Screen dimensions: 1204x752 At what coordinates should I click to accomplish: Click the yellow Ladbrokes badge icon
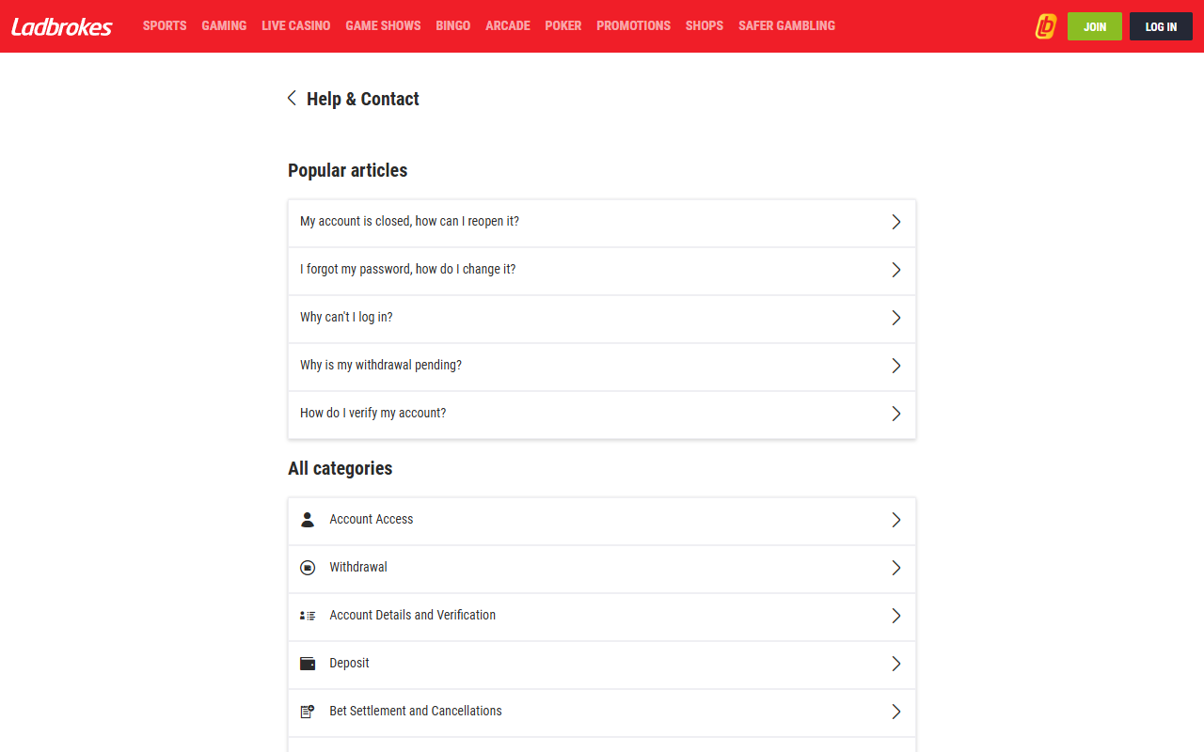(1045, 26)
